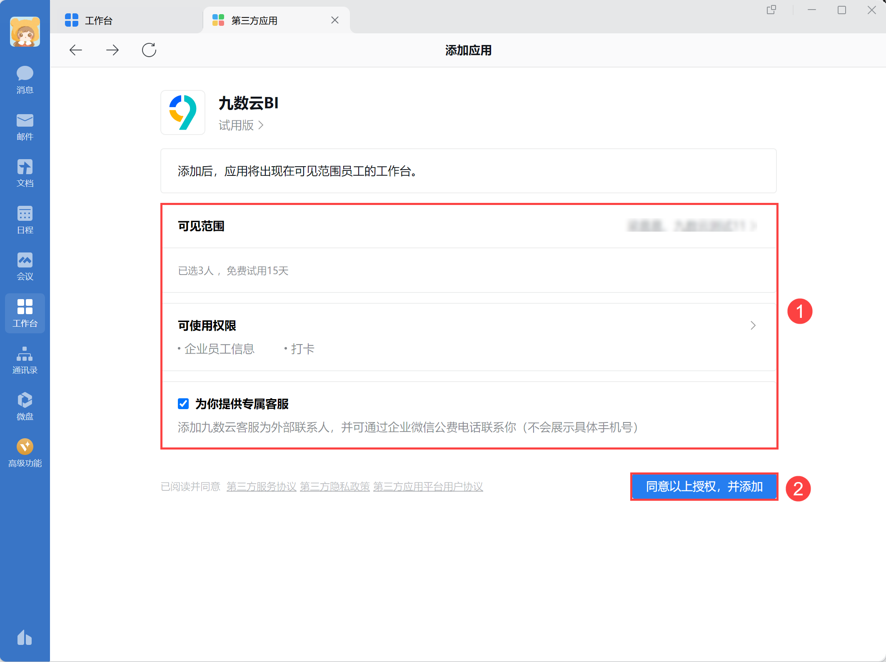Close the 第三方应用 tab
886x662 pixels.
334,20
